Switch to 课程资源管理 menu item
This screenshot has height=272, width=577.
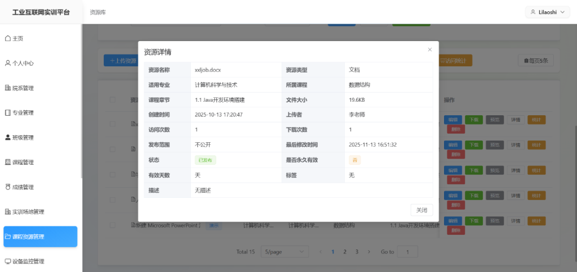[40, 237]
